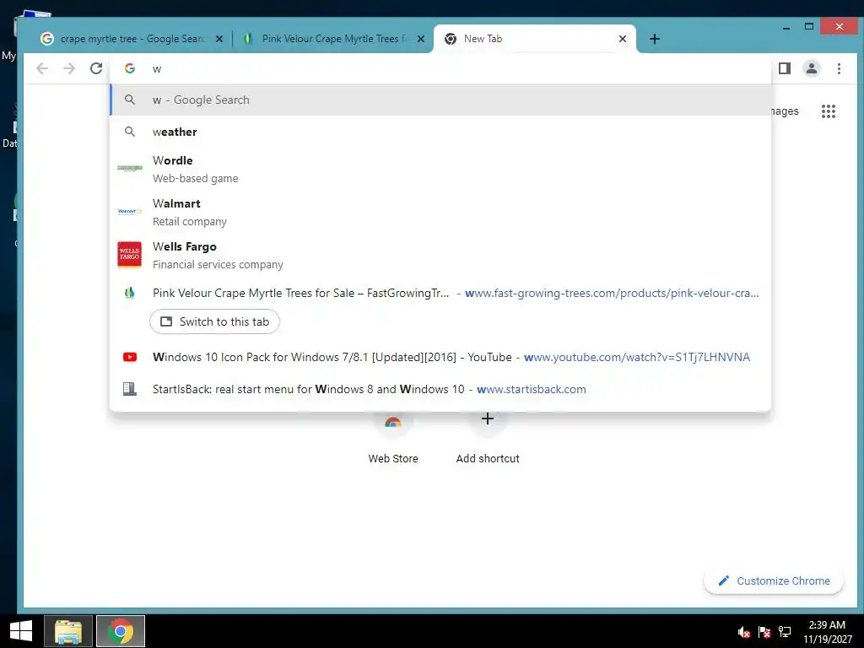Click the taskbar clock showing 2:39 AM

tap(828, 632)
